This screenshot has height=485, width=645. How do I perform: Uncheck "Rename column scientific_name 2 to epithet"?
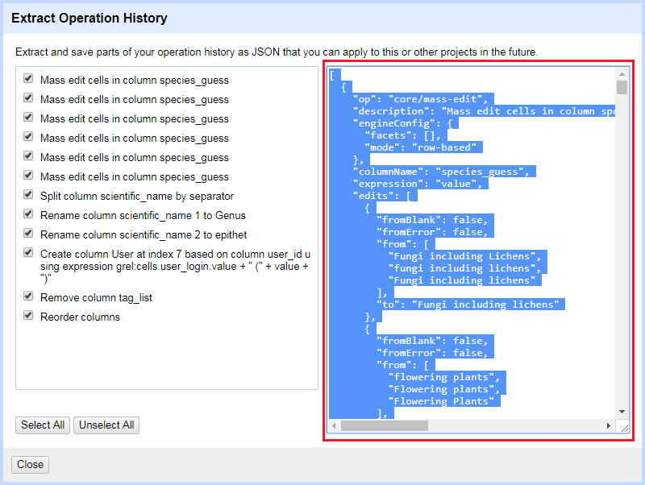(x=28, y=234)
